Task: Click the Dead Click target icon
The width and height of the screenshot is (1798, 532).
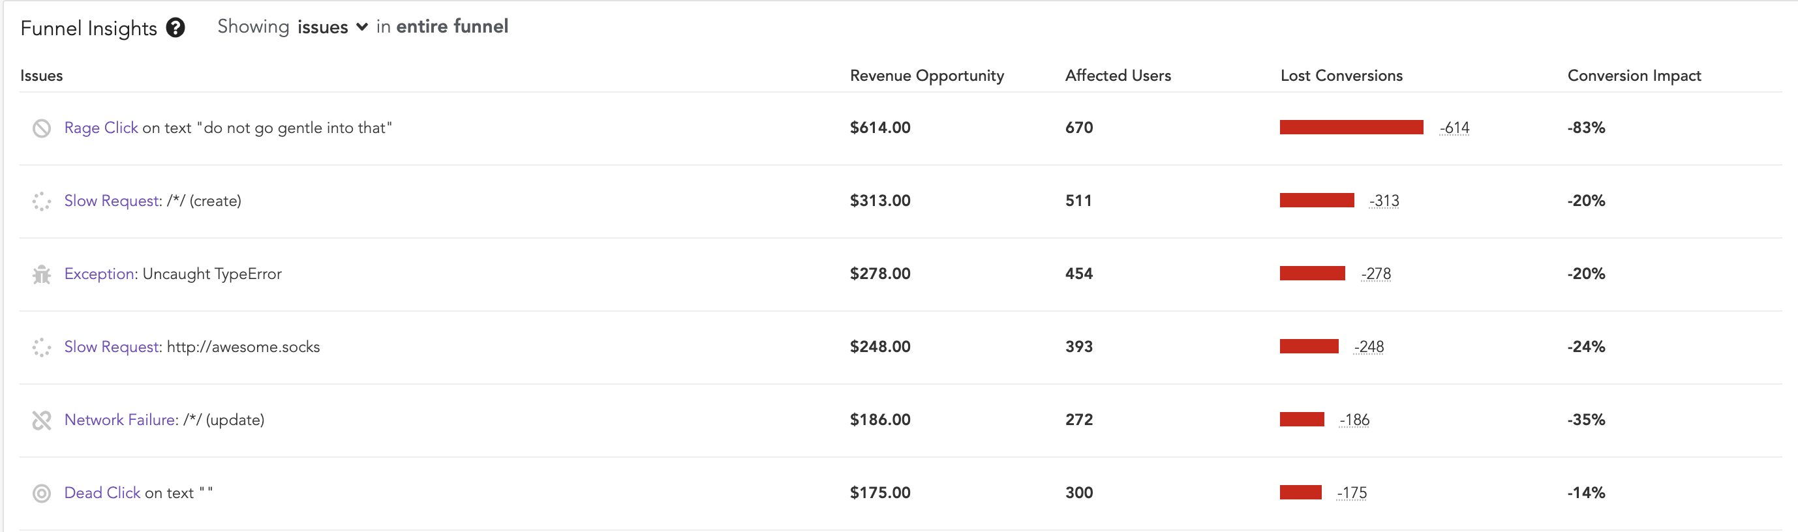Action: pyautogui.click(x=42, y=494)
